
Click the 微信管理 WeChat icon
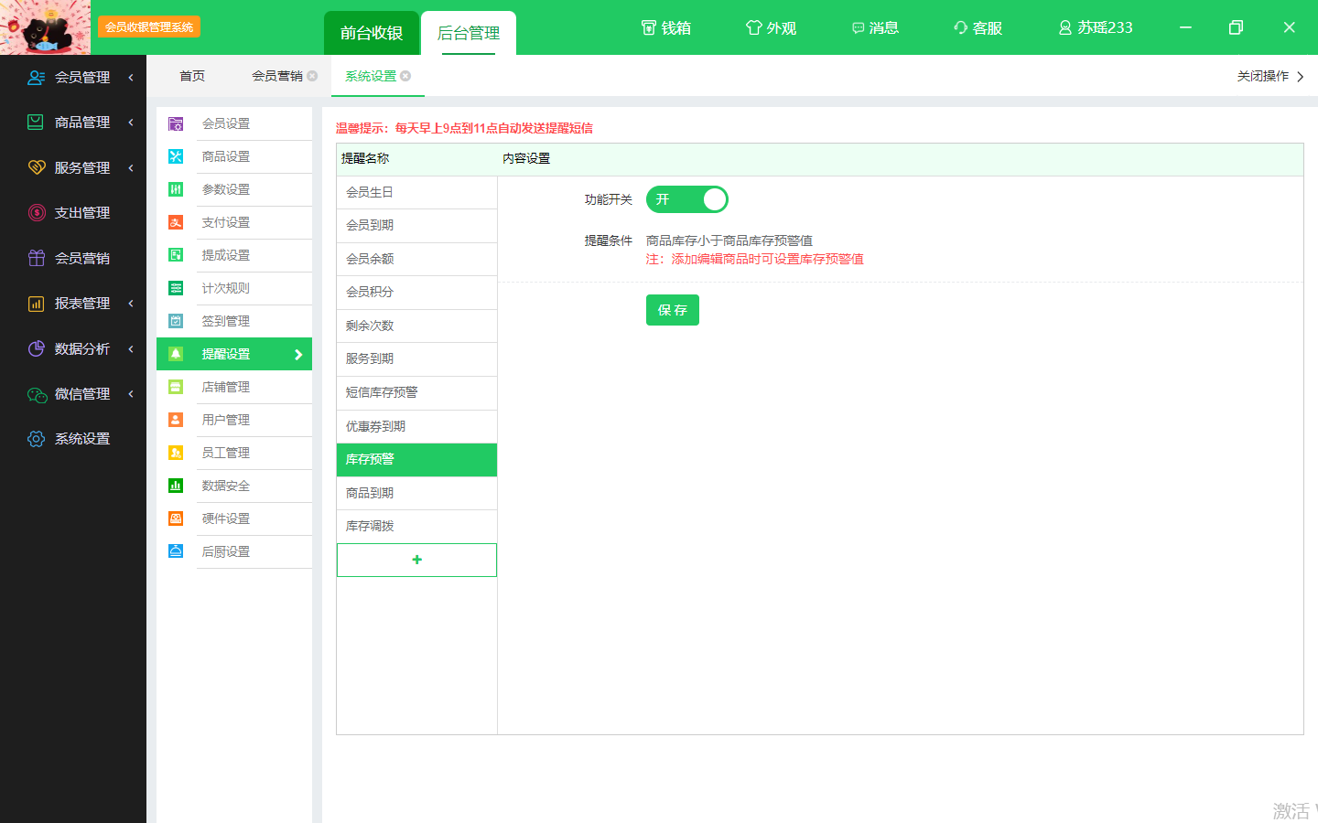(x=36, y=394)
